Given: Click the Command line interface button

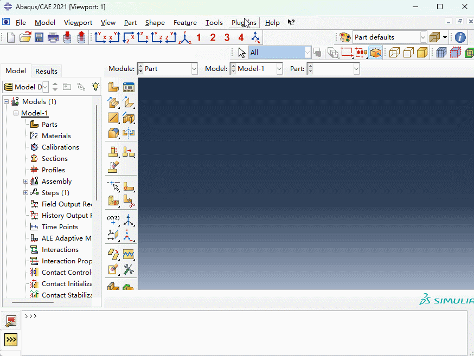Looking at the screenshot, I should coord(11,340).
